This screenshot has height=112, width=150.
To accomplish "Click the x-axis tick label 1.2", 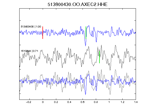I will coord(122,102).
